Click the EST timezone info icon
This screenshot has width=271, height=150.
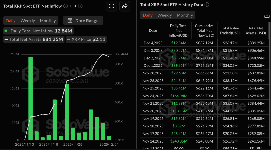point(80,6)
